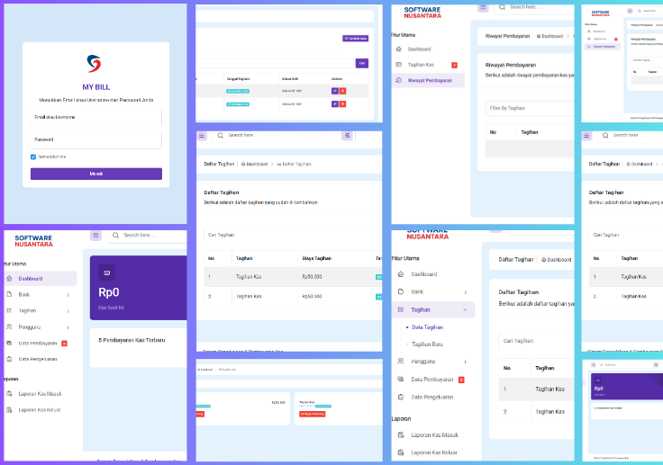Click the Data Pengeluaran icon below Tagihan Baru
Viewport: 663px width, 465px height.
click(400, 397)
